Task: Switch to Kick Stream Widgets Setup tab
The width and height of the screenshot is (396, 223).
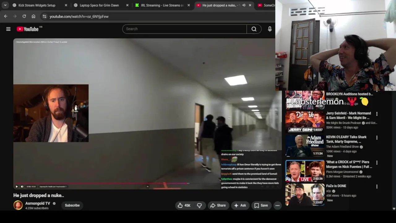Action: click(x=37, y=5)
